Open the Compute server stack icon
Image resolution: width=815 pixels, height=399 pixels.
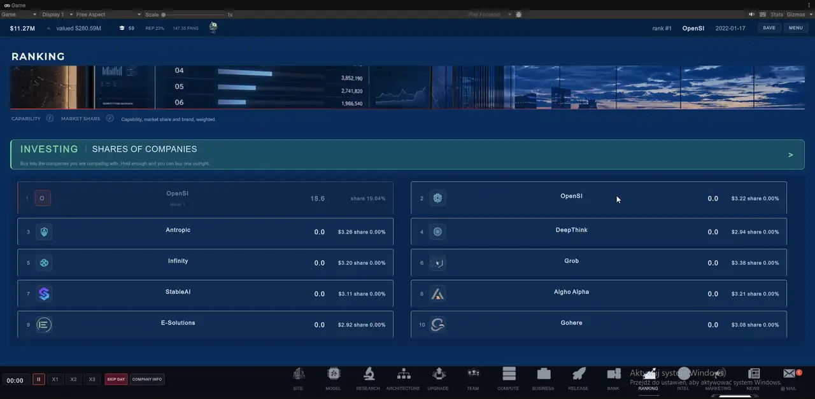tap(508, 374)
